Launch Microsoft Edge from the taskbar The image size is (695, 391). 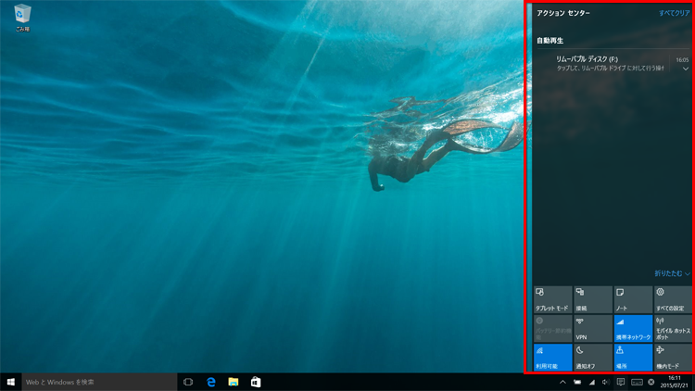pos(211,382)
